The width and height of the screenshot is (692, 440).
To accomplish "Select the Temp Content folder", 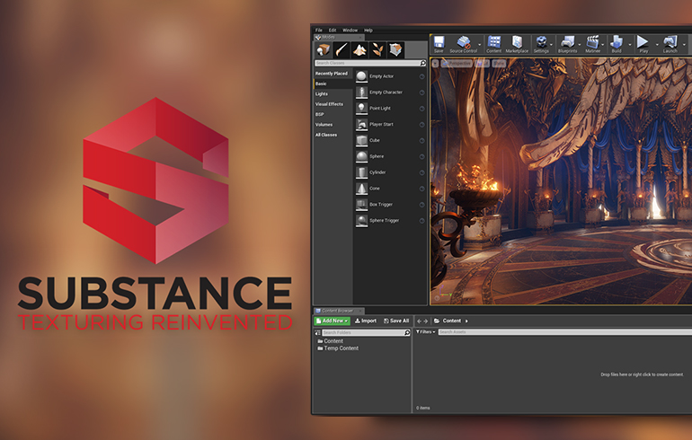I will pyautogui.click(x=338, y=348).
